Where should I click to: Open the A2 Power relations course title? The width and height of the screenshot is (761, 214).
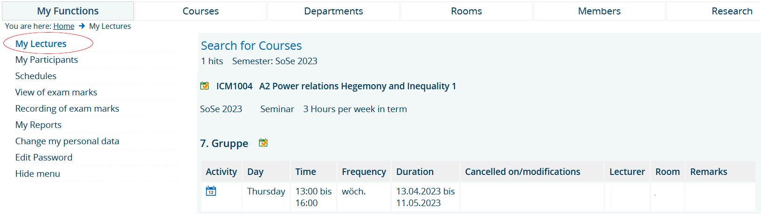coord(358,86)
